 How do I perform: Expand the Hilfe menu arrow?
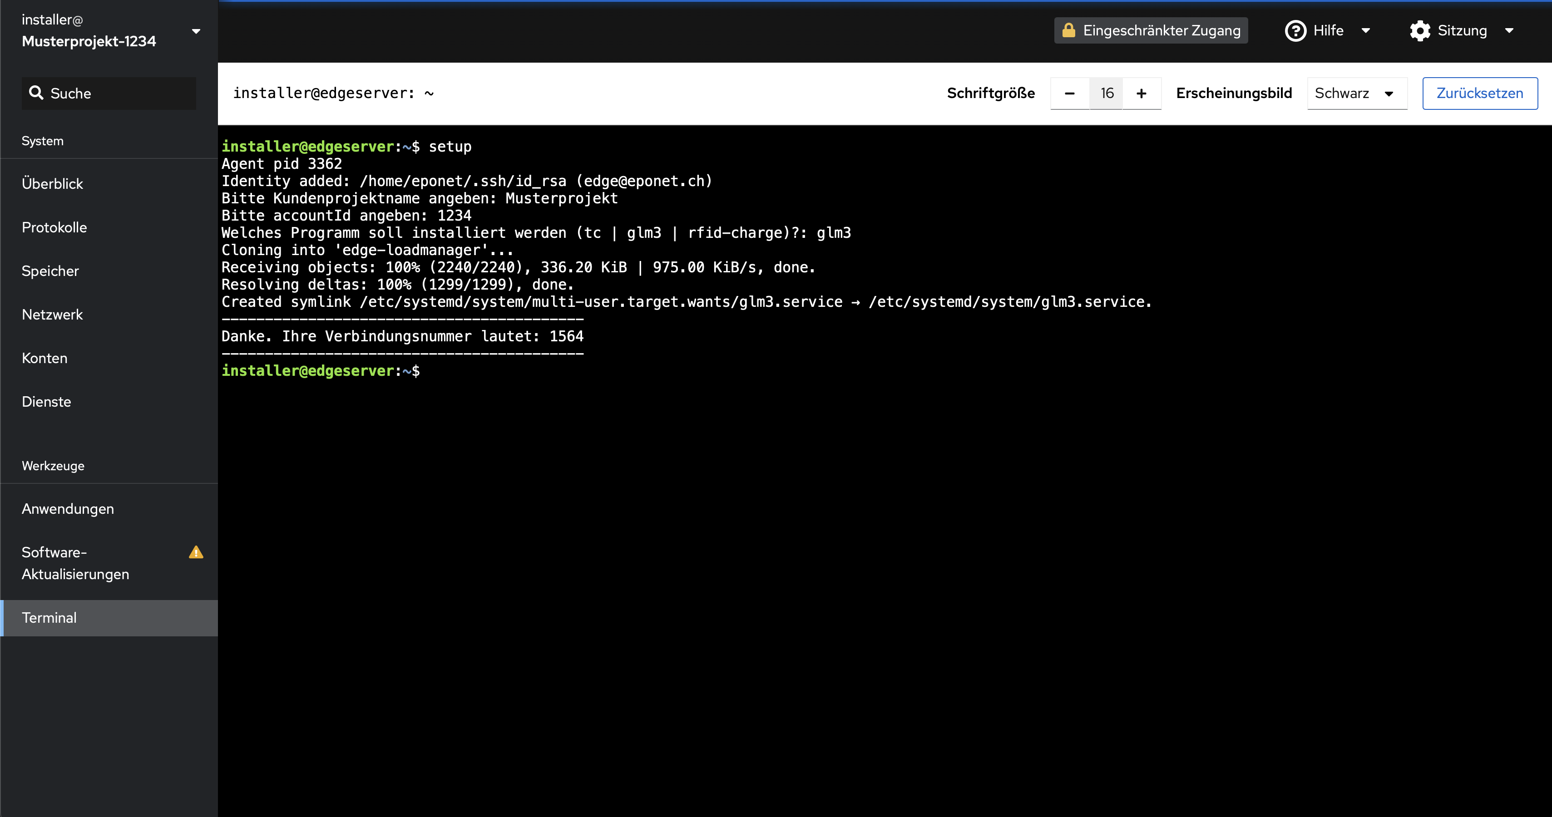coord(1366,31)
